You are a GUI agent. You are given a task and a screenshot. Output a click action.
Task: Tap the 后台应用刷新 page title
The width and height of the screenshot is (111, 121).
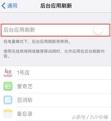[56, 6]
